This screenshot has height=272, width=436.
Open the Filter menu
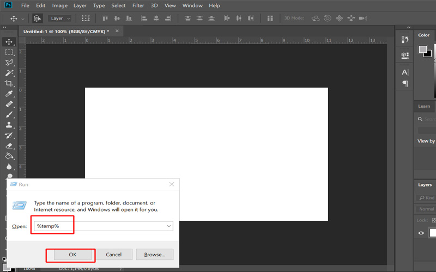click(x=138, y=5)
